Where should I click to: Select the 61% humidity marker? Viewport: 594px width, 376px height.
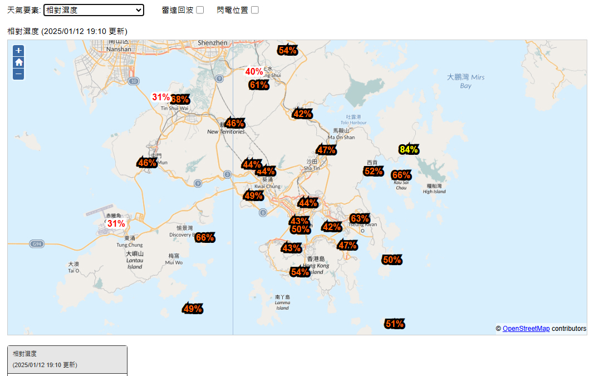(259, 85)
